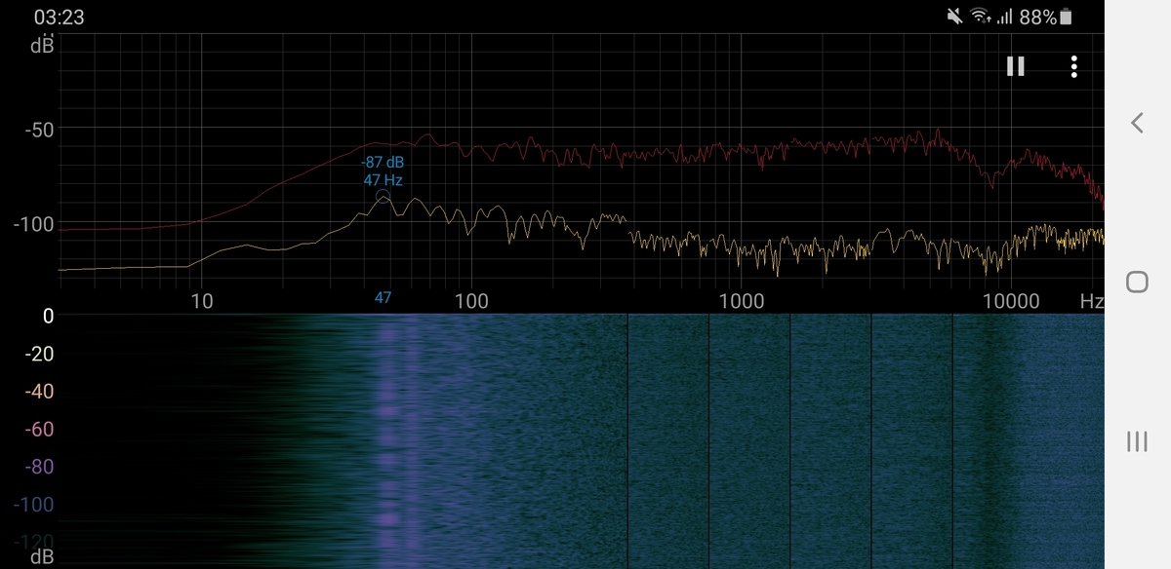Tap the '47 Hz' peak label above the curve
The width and height of the screenshot is (1171, 569).
tap(384, 180)
